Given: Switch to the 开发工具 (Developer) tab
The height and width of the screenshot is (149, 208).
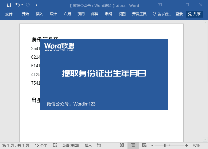Looking at the screenshot, I should (139, 14).
